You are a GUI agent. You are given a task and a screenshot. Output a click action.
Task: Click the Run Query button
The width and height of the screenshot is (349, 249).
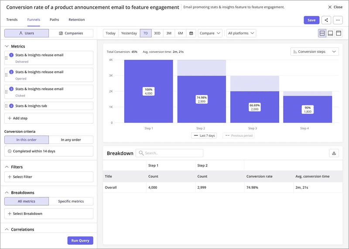(80, 240)
